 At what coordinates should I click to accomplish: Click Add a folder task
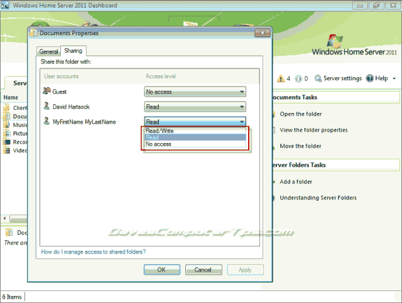tap(296, 181)
